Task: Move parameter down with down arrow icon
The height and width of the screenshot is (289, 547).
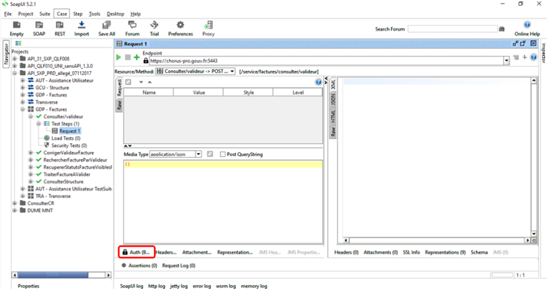Action: tap(141, 82)
